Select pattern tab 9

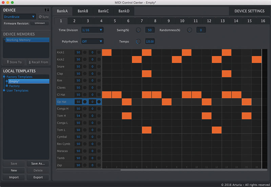(169, 21)
